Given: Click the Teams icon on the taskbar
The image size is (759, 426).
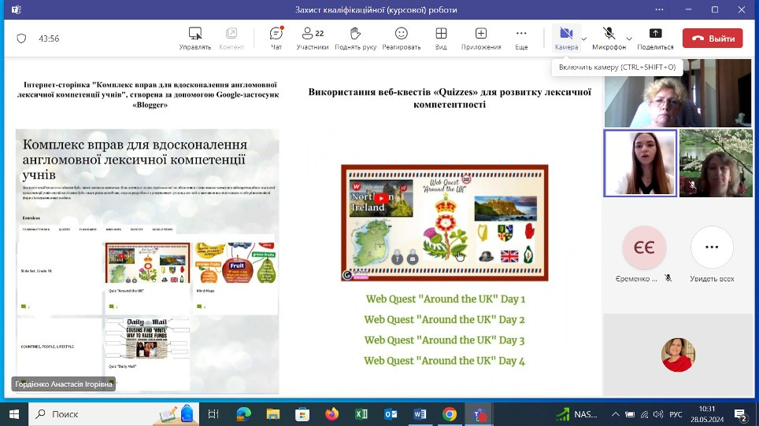Looking at the screenshot, I should point(479,414).
